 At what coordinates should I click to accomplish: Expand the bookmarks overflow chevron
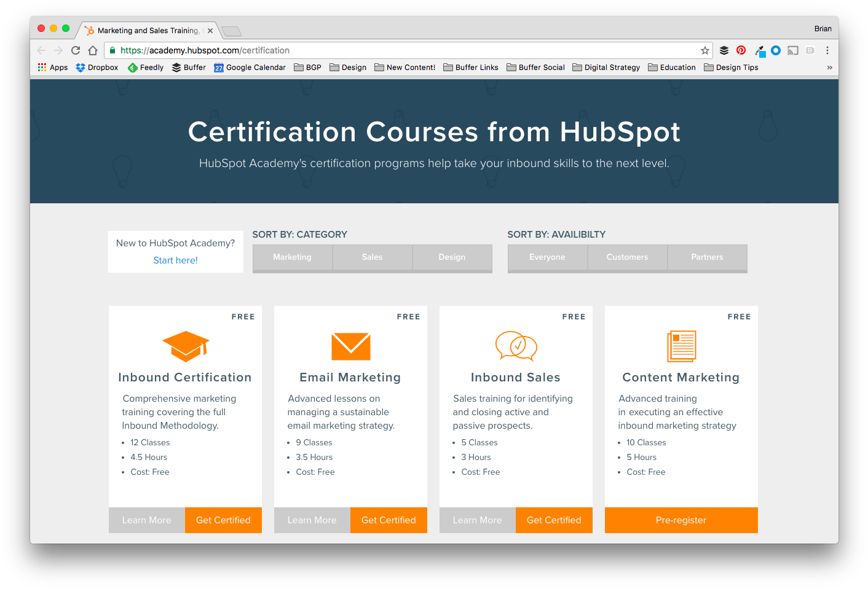tap(830, 67)
